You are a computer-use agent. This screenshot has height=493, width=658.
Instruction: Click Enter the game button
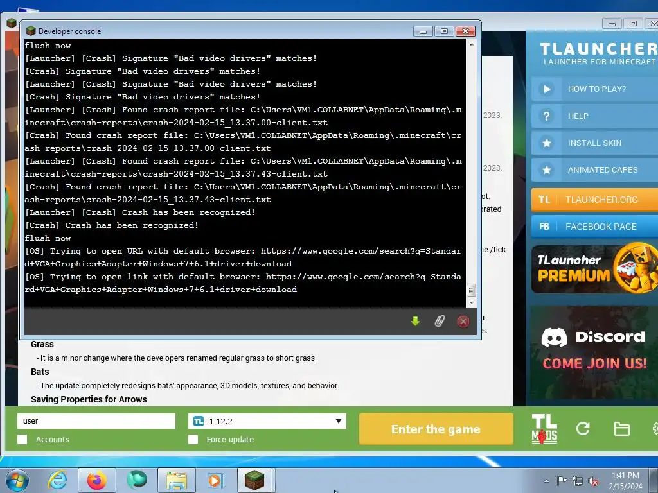point(436,429)
